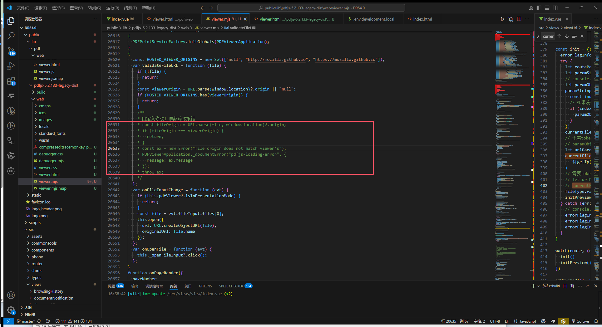Viewport: 602px width, 327px height.
Task: Click the title bar command center search box
Action: [311, 8]
